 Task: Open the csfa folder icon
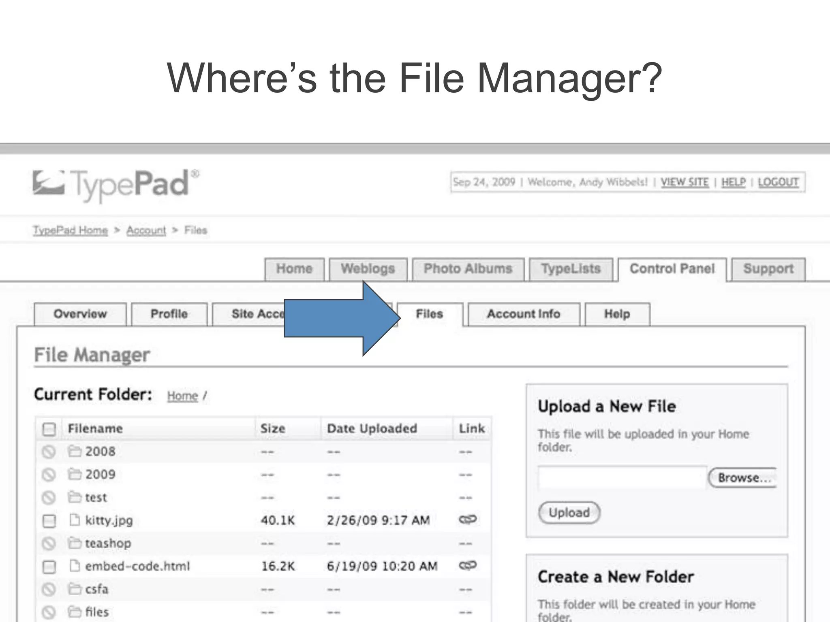[75, 589]
